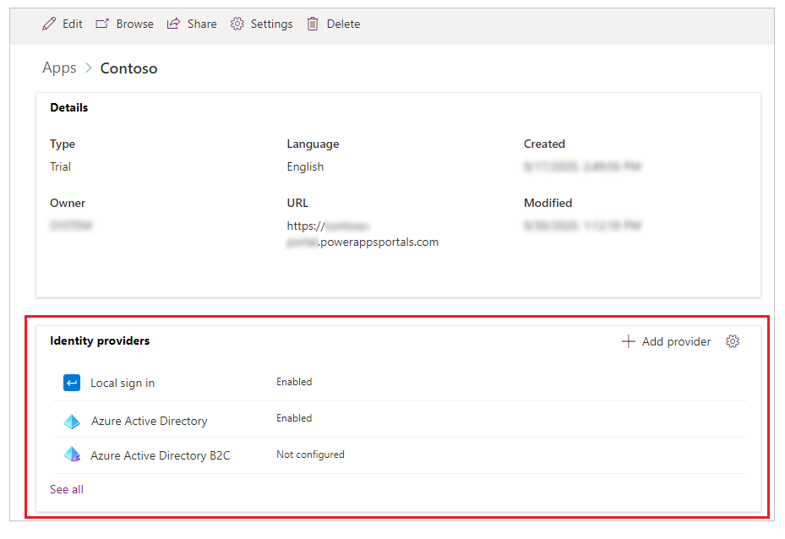Click the Created field label

544,144
